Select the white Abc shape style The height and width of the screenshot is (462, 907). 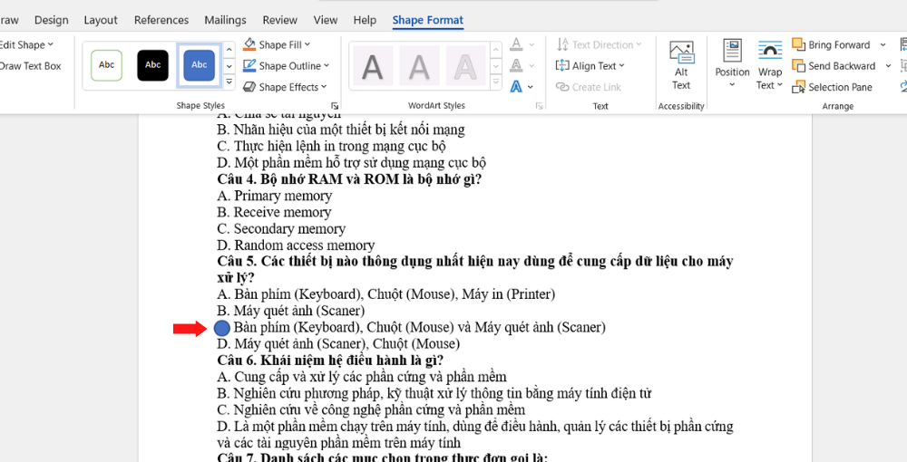(106, 65)
